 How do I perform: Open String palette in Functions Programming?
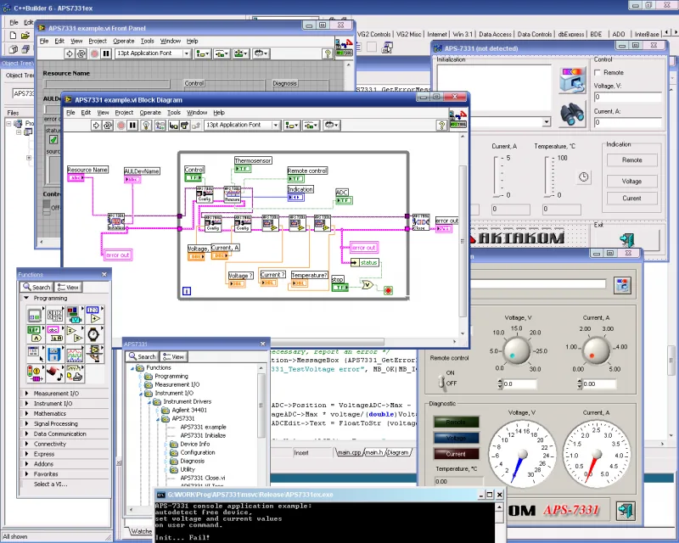pyautogui.click(x=54, y=335)
